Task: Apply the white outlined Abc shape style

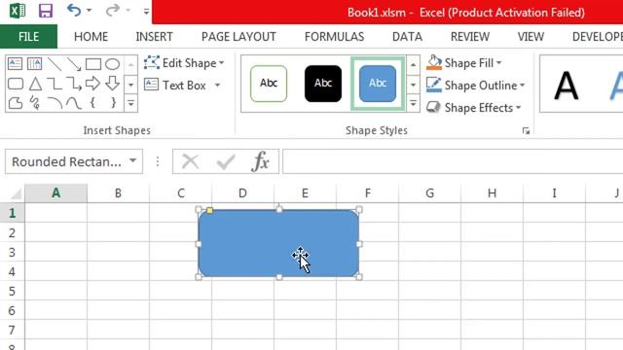Action: coord(269,84)
